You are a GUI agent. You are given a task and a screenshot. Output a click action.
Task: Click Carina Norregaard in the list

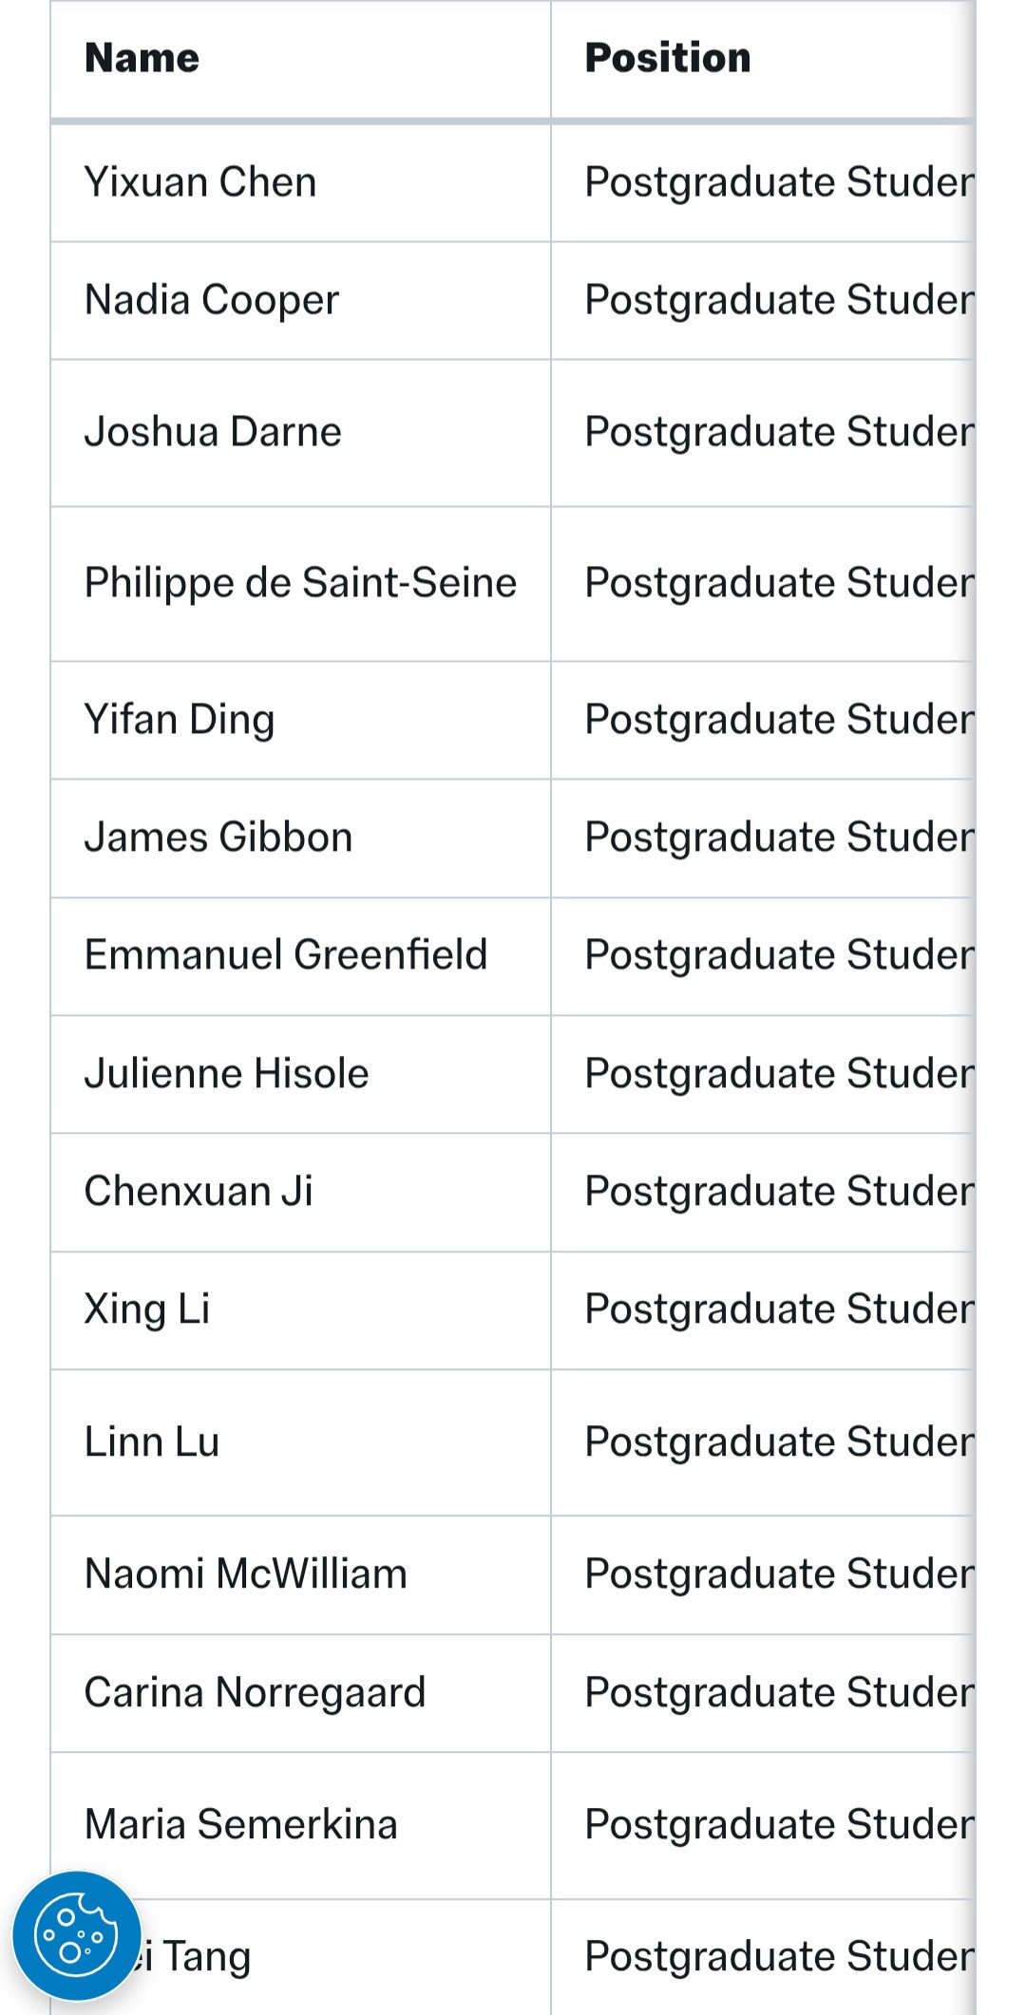point(255,1693)
